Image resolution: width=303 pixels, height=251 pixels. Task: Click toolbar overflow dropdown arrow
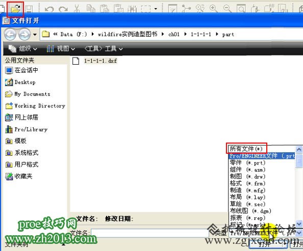click(x=156, y=9)
